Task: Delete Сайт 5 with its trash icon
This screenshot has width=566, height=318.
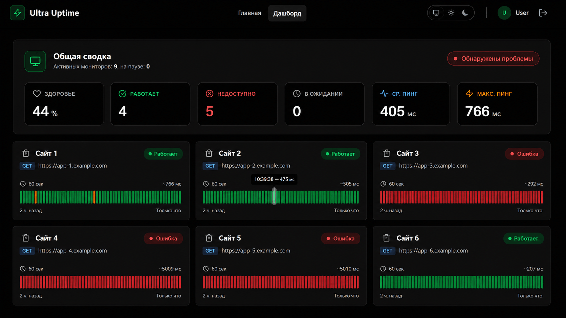Action: (209, 238)
